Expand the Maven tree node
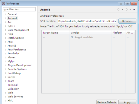 pos(6,57)
